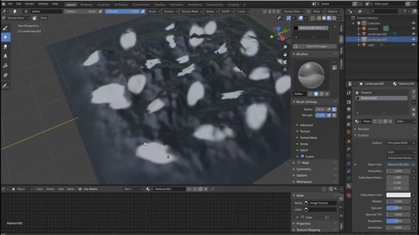Switch to the Layout workspace tab
The width and height of the screenshot is (419, 235).
pyautogui.click(x=71, y=5)
